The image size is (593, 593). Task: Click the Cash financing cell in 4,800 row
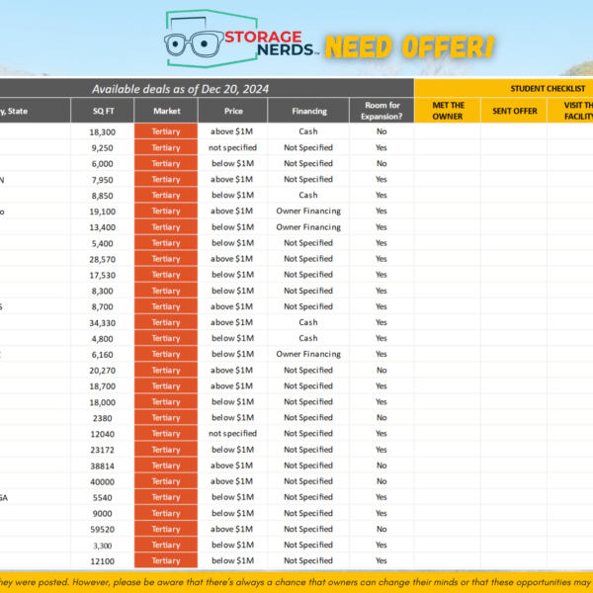(308, 338)
